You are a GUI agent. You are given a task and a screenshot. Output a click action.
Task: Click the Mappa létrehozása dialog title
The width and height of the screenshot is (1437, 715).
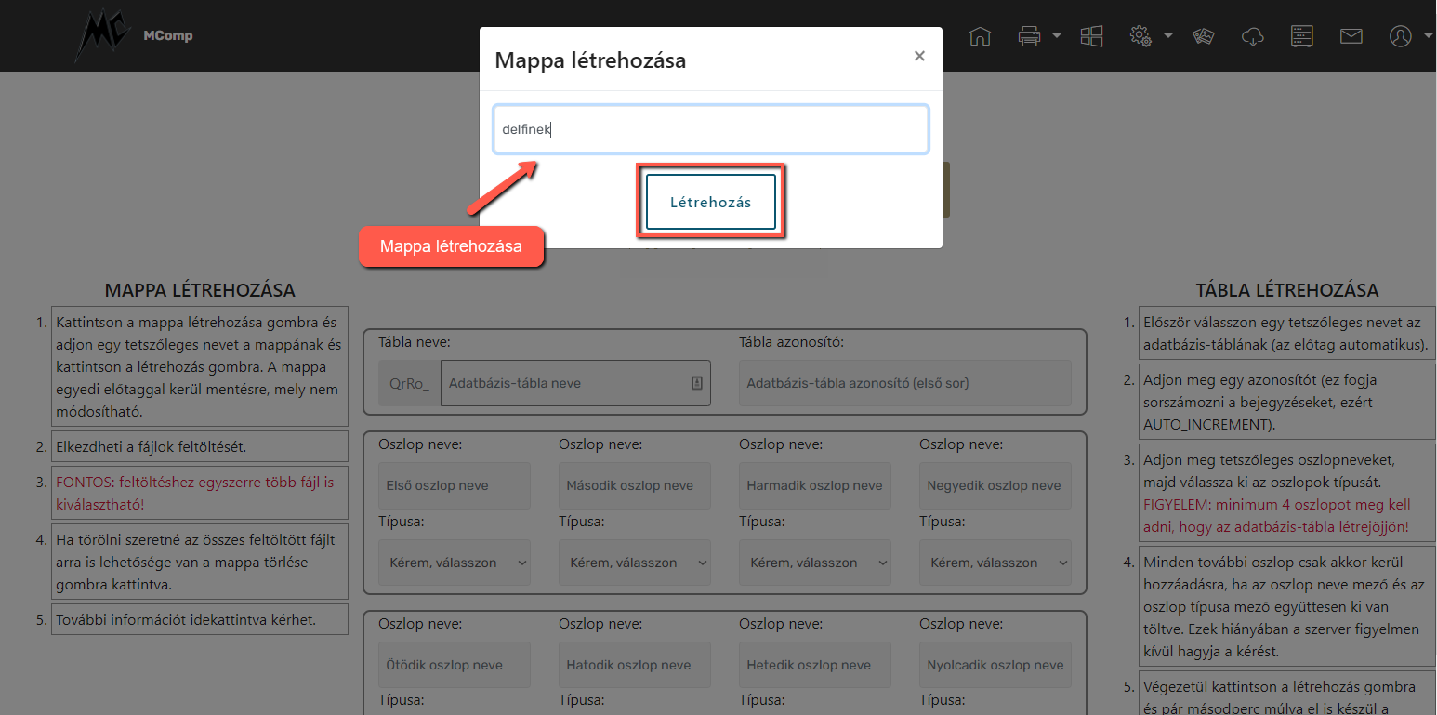[590, 61]
